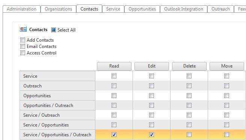Image resolution: width=246 pixels, height=140 pixels.
Task: Switch to the Outreach tab
Action: coord(220,9)
